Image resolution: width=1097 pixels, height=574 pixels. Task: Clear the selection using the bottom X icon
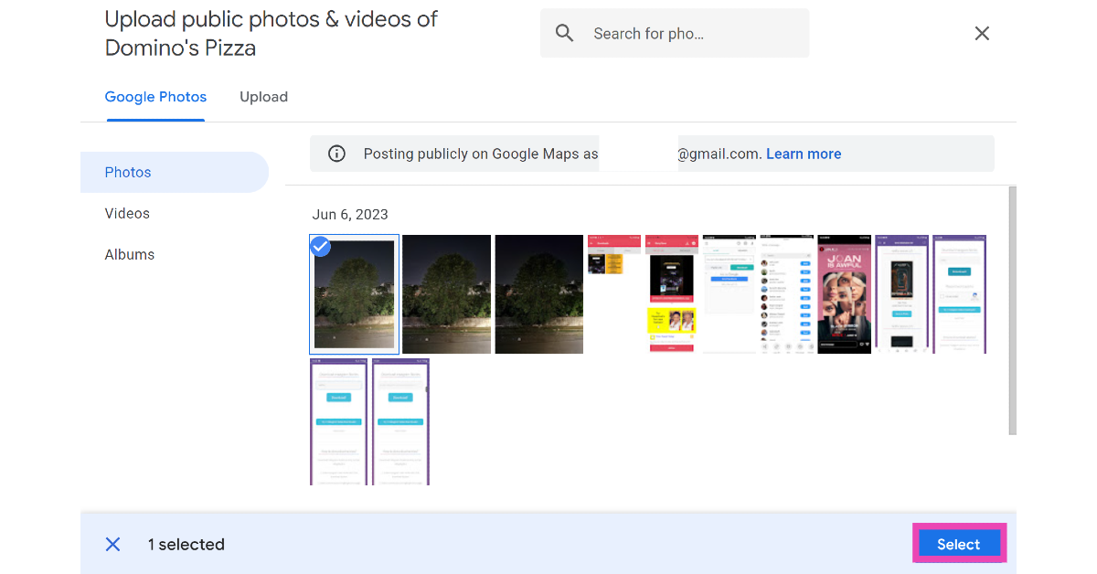tap(112, 545)
